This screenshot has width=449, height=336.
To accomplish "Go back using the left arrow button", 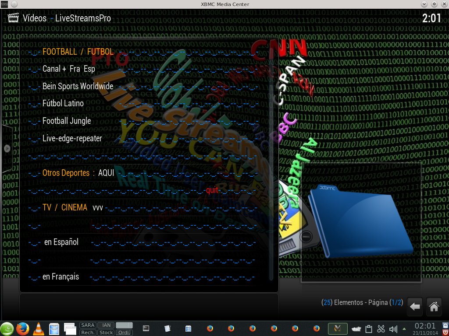I will (415, 307).
